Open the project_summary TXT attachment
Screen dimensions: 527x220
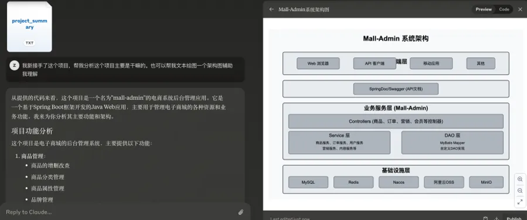(x=30, y=26)
